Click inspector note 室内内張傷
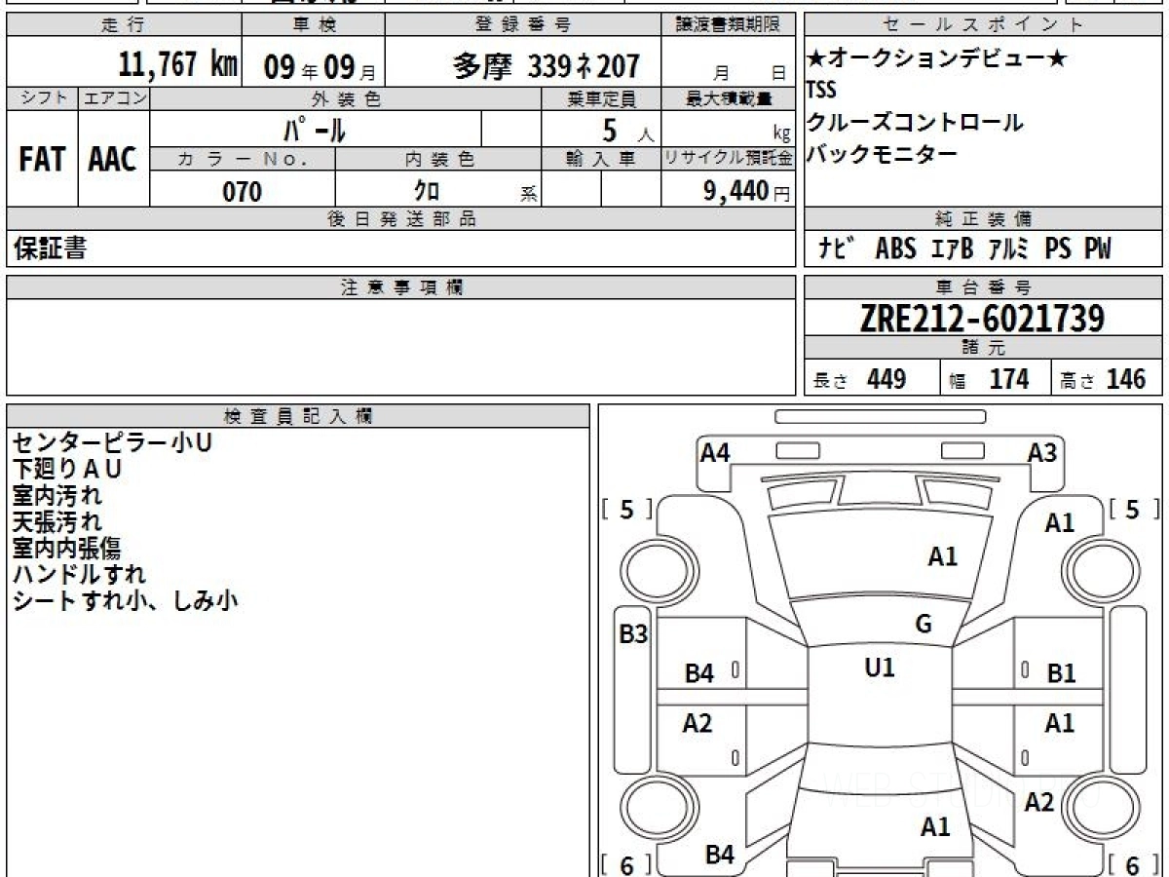 (67, 549)
